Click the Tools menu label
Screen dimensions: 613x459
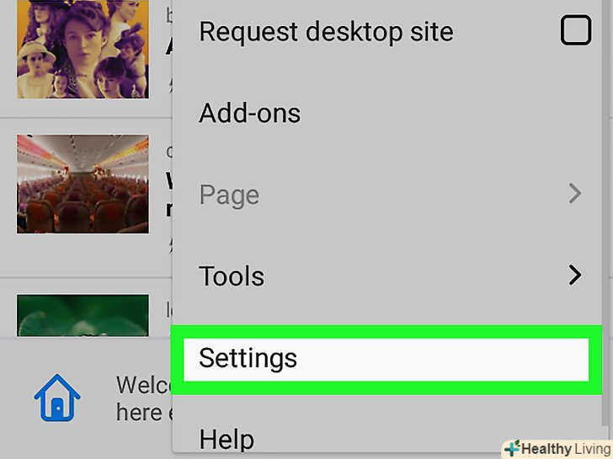232,276
